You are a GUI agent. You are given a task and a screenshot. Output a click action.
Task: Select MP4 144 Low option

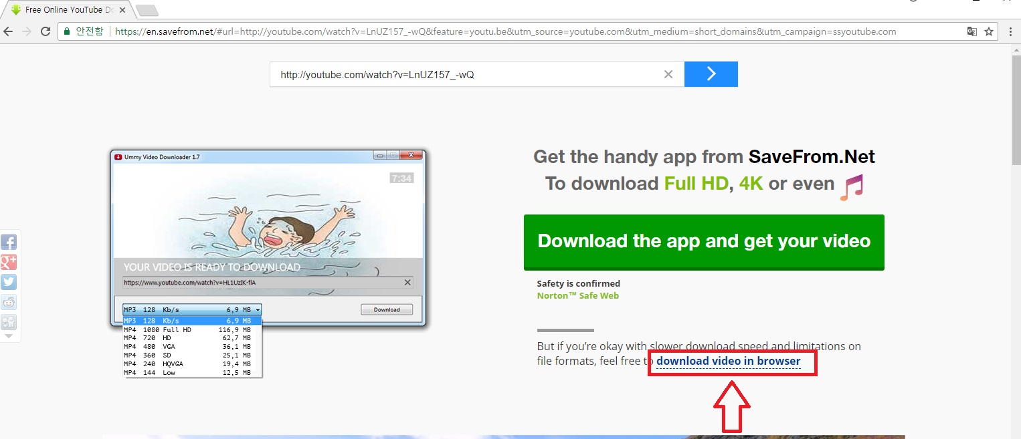pyautogui.click(x=192, y=373)
